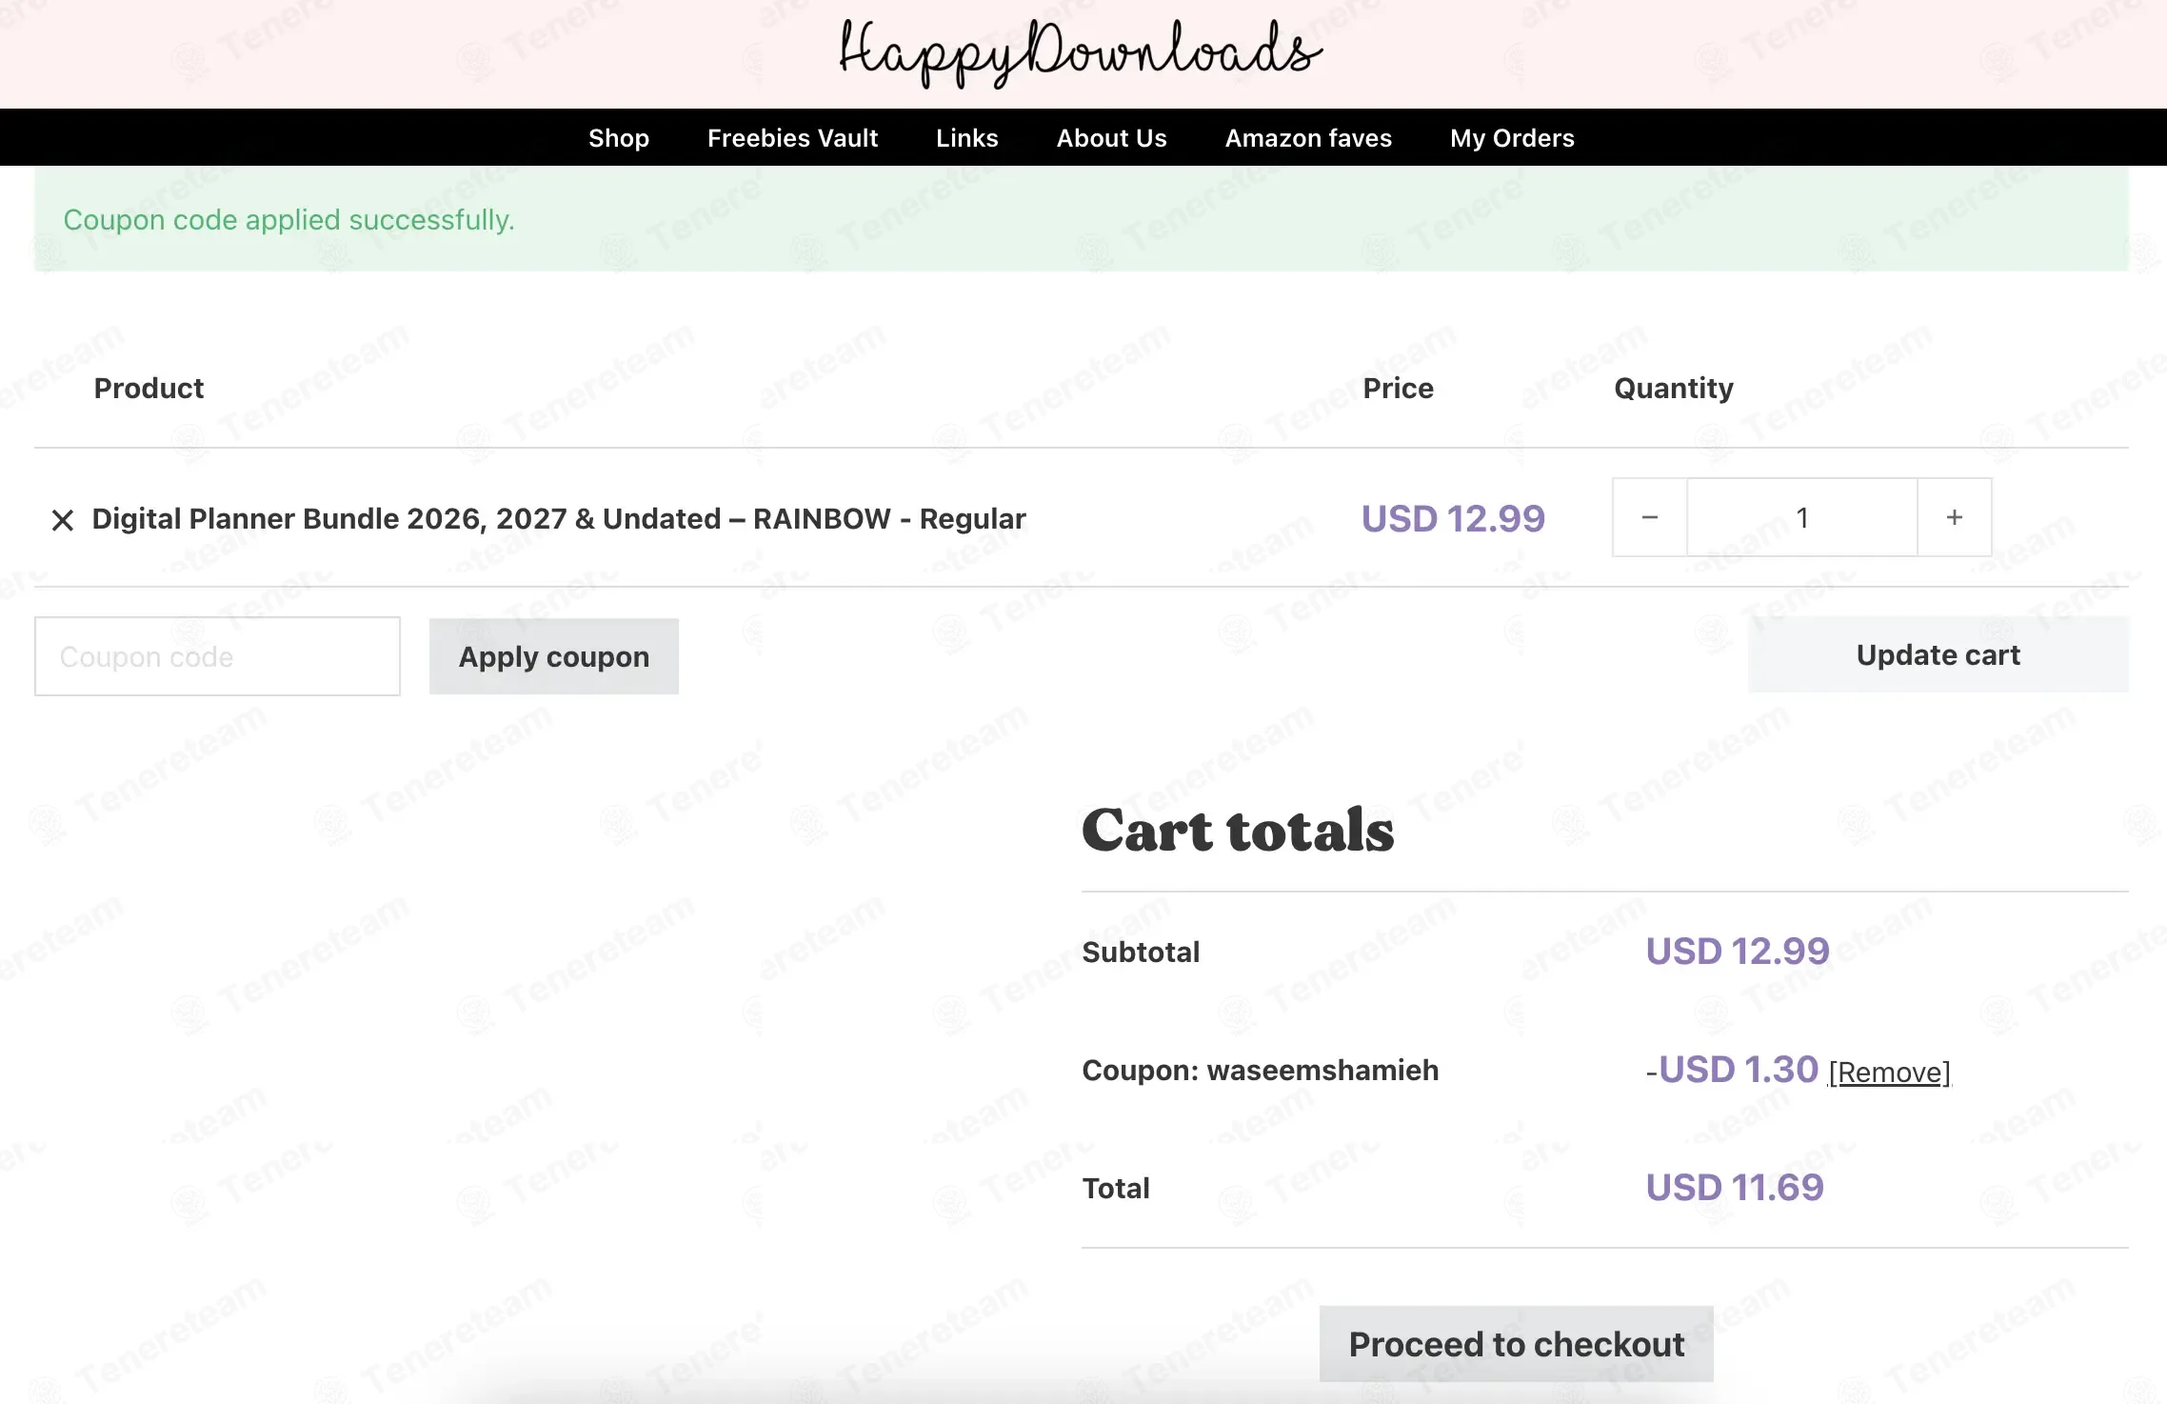Proceed to checkout
This screenshot has width=2167, height=1404.
point(1516,1344)
